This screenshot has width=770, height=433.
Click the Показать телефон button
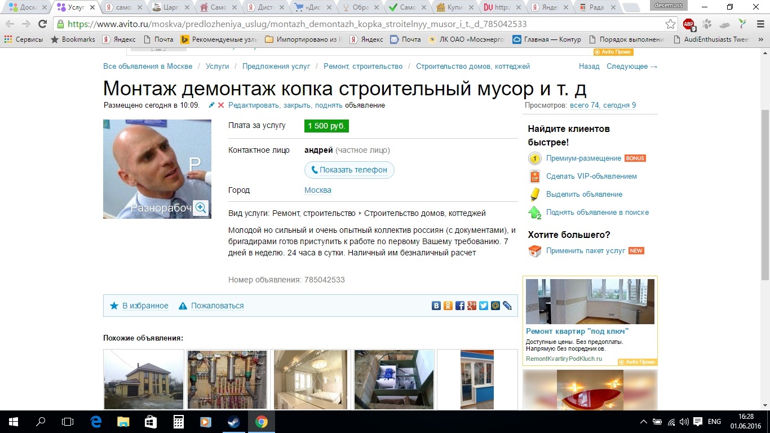349,170
